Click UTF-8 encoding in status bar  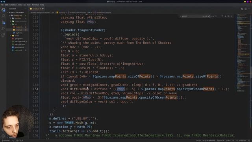pos(228,140)
